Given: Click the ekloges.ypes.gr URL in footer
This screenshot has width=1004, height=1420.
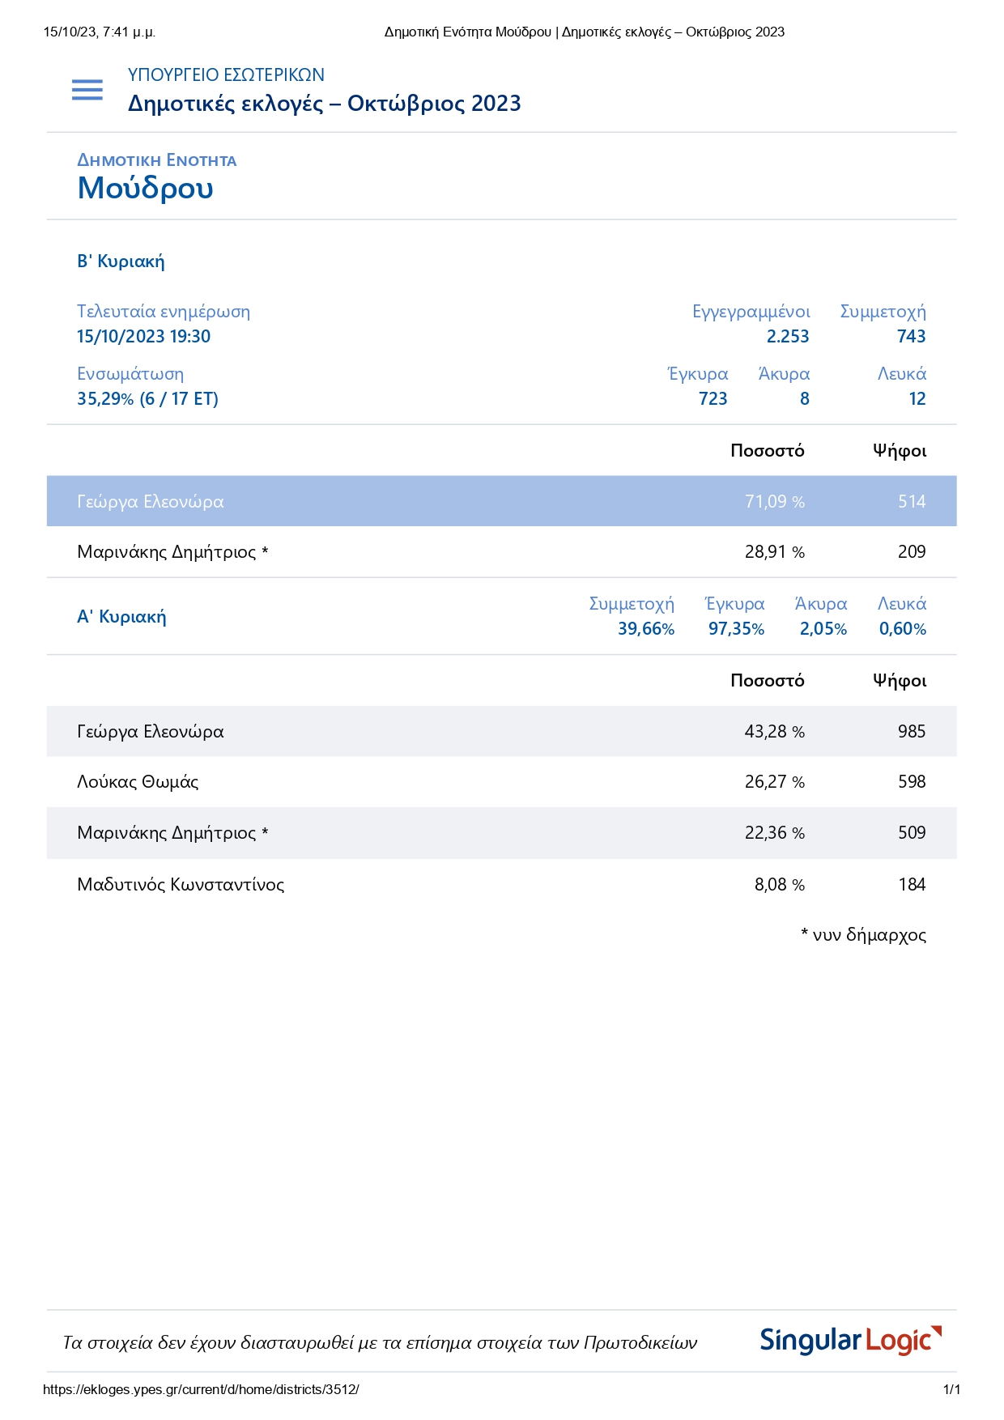Looking at the screenshot, I should (x=201, y=1390).
